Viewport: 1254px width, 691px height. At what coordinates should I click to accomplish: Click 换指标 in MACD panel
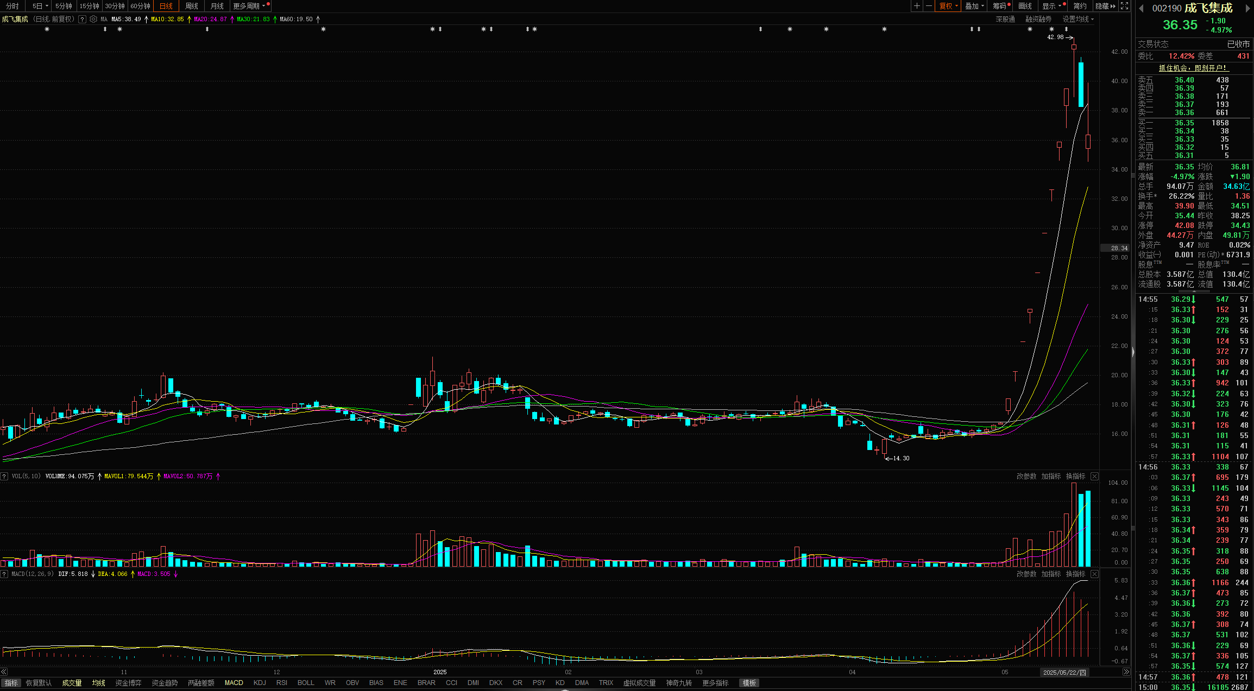1075,574
